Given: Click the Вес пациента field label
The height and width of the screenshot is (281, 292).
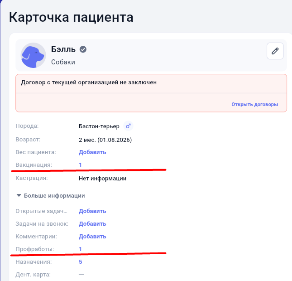Looking at the screenshot, I should point(36,152).
